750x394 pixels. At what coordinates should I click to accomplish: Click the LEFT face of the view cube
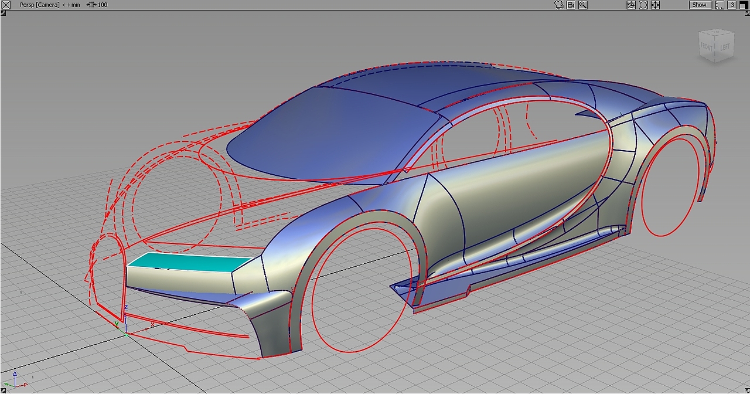[x=725, y=47]
